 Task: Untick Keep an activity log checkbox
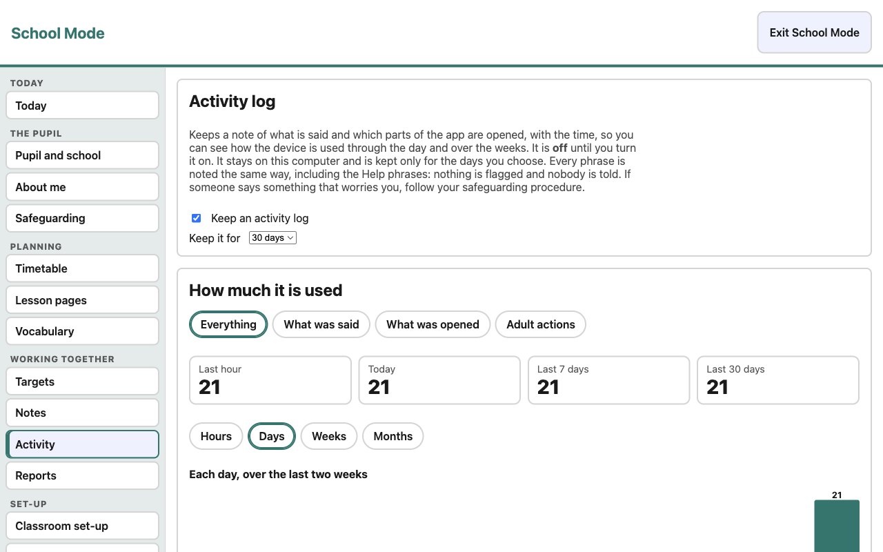pos(197,218)
